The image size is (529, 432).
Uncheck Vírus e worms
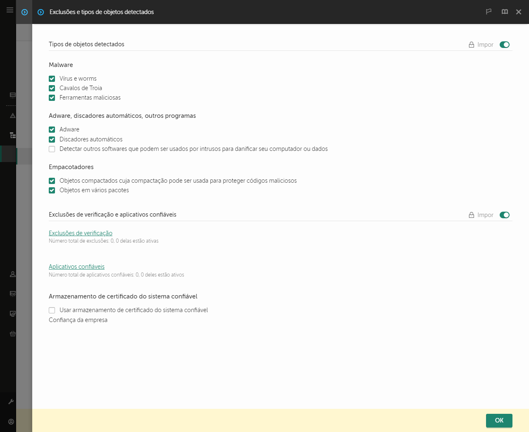52,79
